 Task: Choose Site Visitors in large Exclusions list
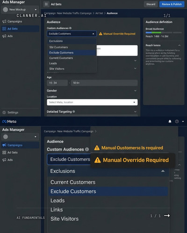point(108,219)
